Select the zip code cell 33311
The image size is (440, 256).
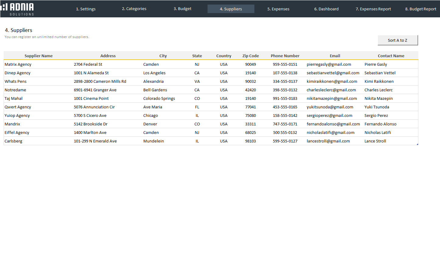coord(250,124)
